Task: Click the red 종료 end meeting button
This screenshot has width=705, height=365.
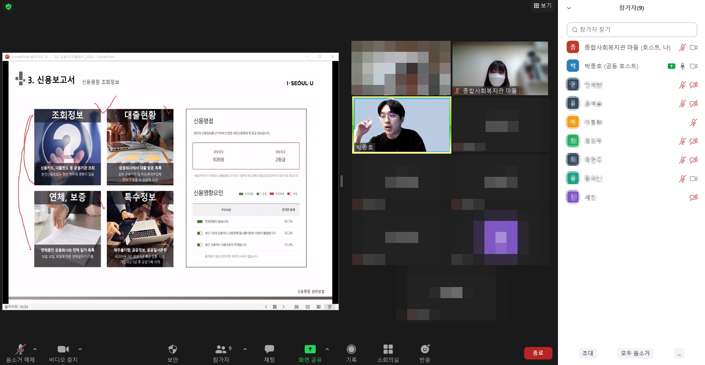Action: click(538, 353)
